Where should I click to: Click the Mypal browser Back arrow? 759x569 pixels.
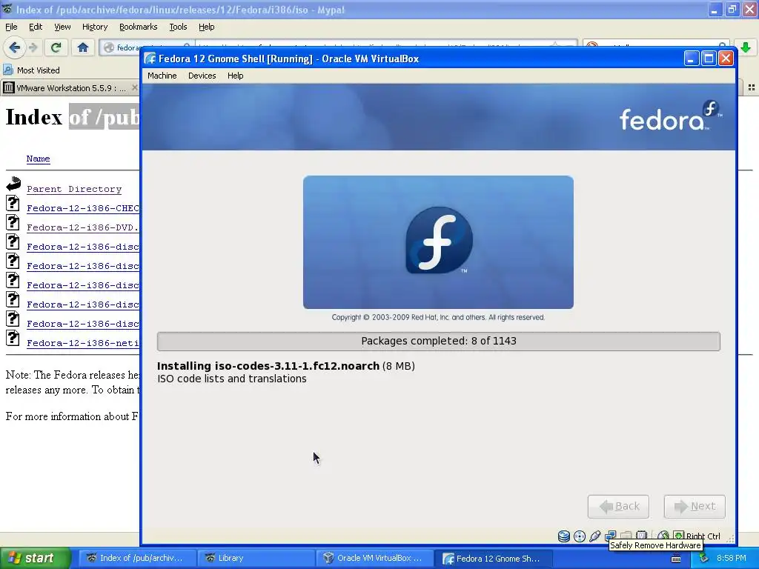(14, 47)
